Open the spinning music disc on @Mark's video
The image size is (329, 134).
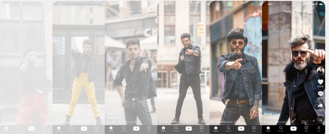click(x=320, y=119)
